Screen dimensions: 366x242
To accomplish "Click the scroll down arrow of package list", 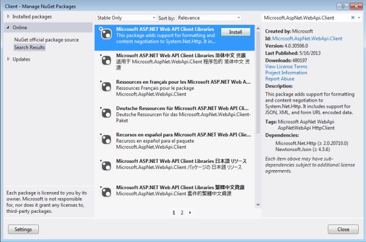I will click(258, 205).
